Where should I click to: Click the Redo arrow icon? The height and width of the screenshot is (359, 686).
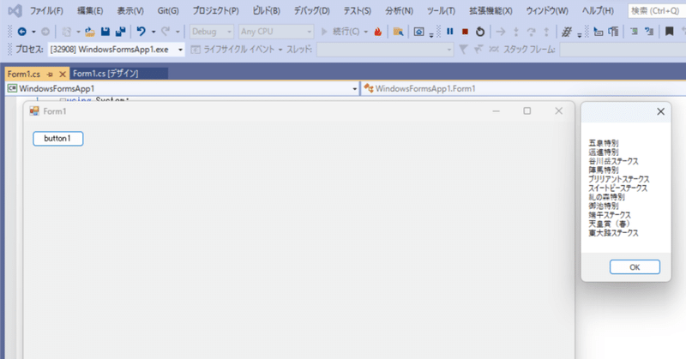pos(165,32)
